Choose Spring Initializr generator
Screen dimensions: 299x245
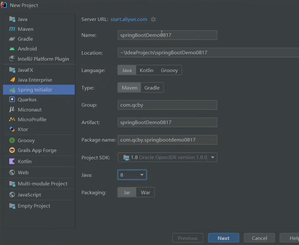click(39, 90)
